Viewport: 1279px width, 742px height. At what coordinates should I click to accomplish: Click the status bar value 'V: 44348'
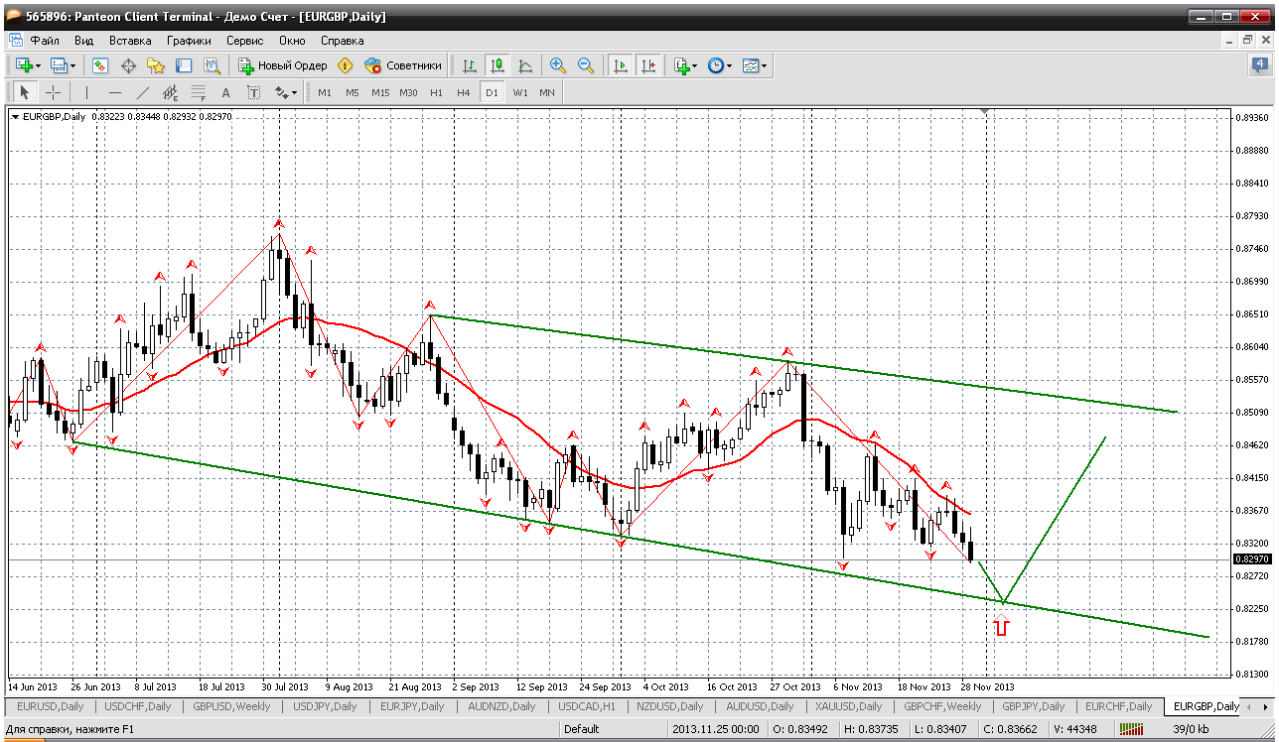click(1073, 729)
